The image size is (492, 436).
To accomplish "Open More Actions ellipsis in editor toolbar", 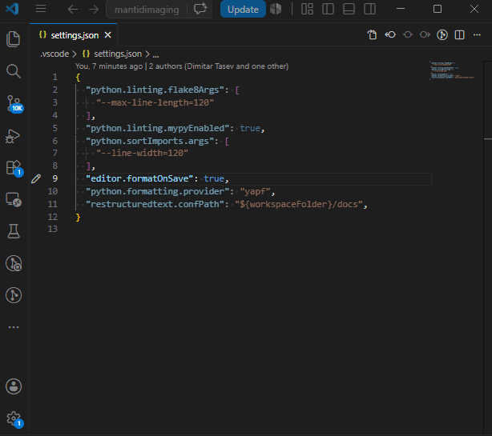I will click(477, 34).
